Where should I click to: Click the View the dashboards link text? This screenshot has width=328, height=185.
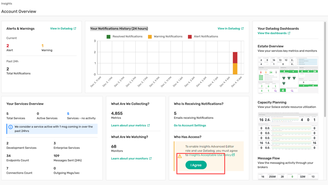(x=272, y=33)
